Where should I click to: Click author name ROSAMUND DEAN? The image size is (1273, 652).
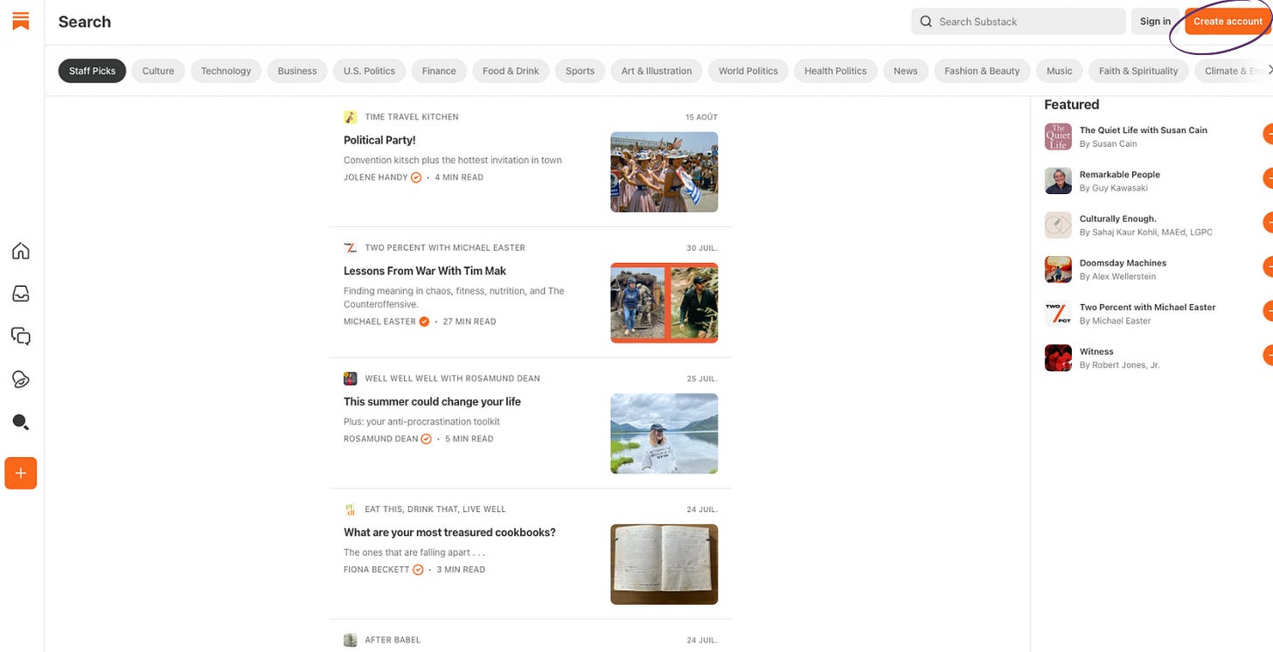[x=380, y=439]
